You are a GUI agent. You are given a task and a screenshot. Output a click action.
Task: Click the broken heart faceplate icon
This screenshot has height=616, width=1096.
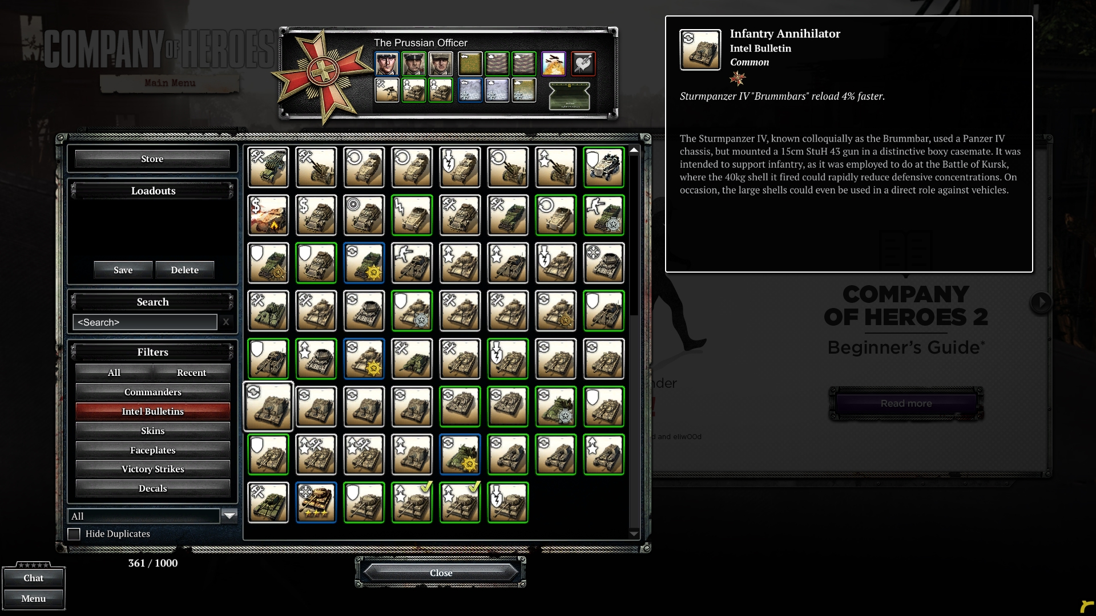[x=583, y=64]
